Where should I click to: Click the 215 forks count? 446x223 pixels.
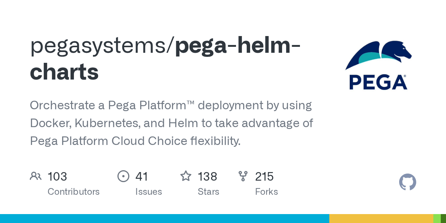(264, 176)
